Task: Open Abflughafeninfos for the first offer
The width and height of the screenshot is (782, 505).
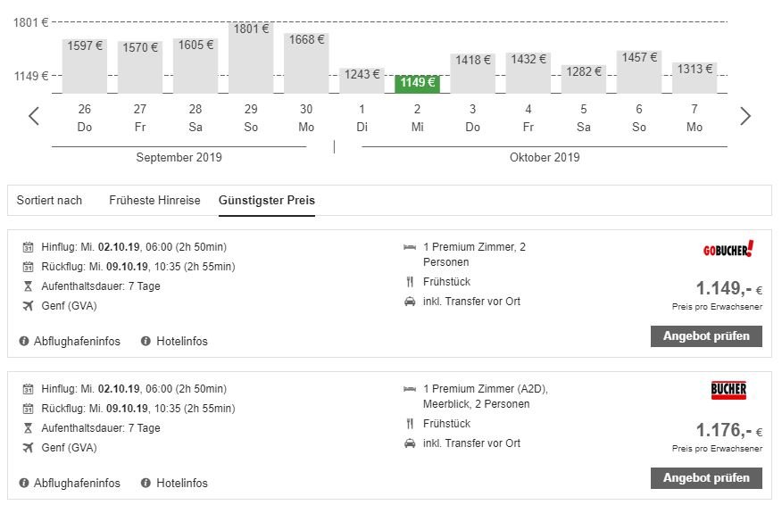Action: (77, 341)
